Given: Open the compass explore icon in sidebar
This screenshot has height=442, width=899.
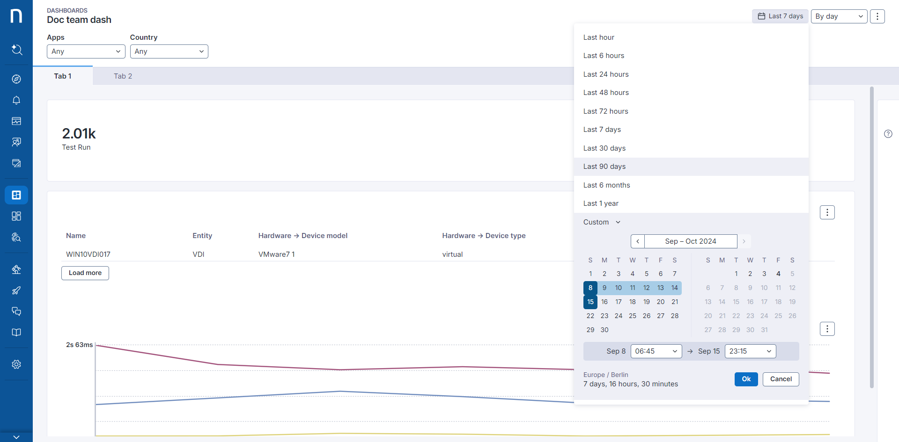Looking at the screenshot, I should pos(16,79).
